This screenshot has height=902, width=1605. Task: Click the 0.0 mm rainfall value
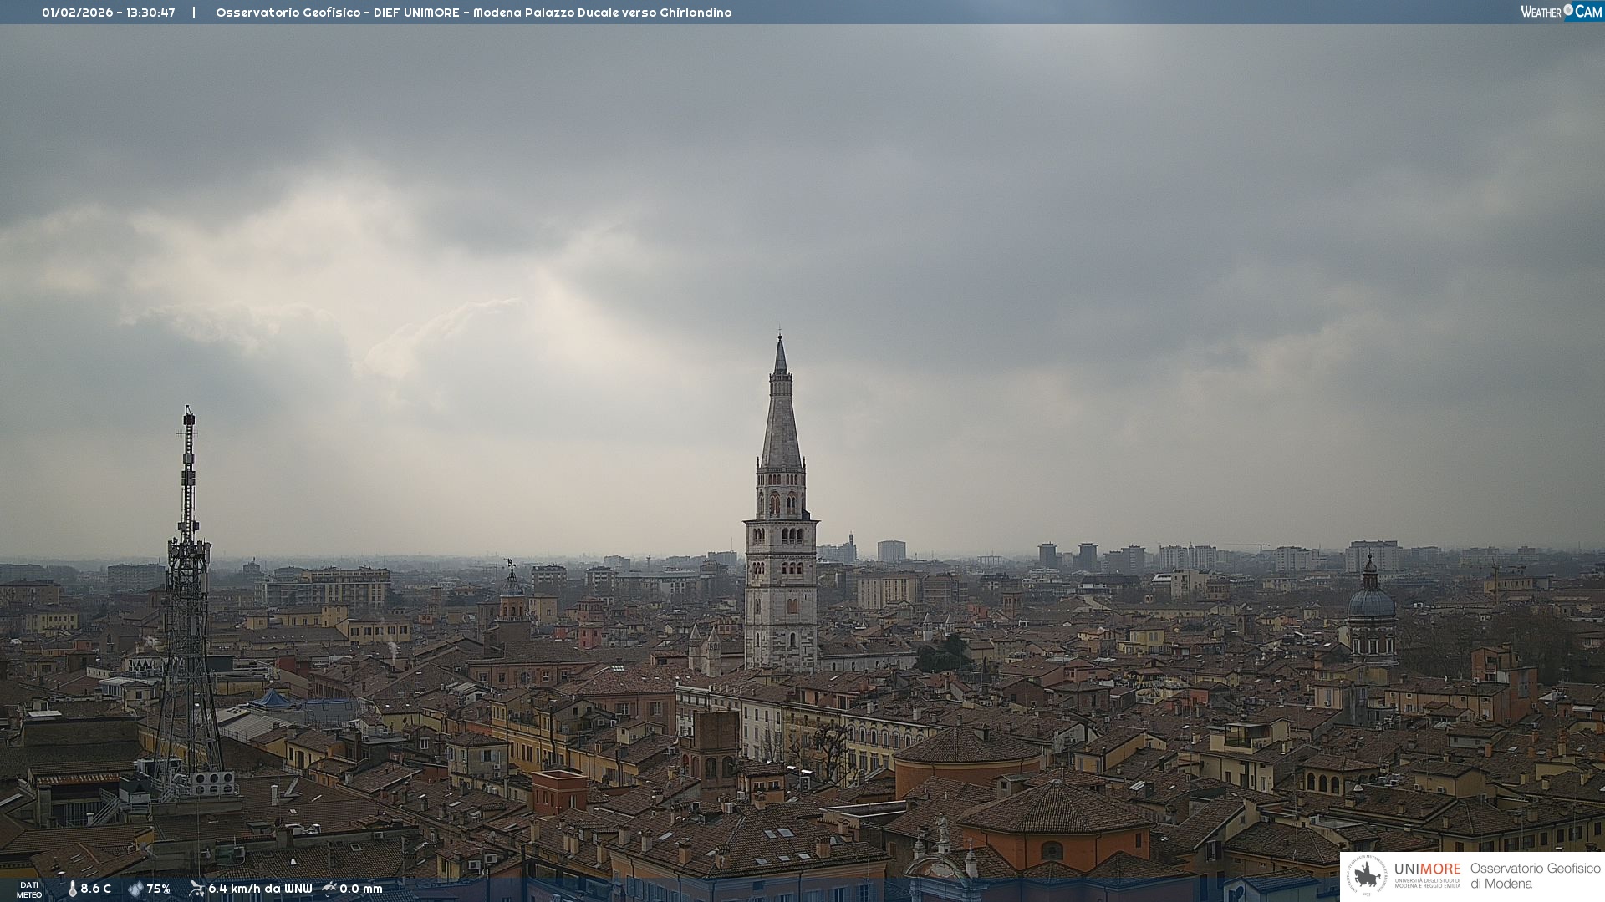361,889
